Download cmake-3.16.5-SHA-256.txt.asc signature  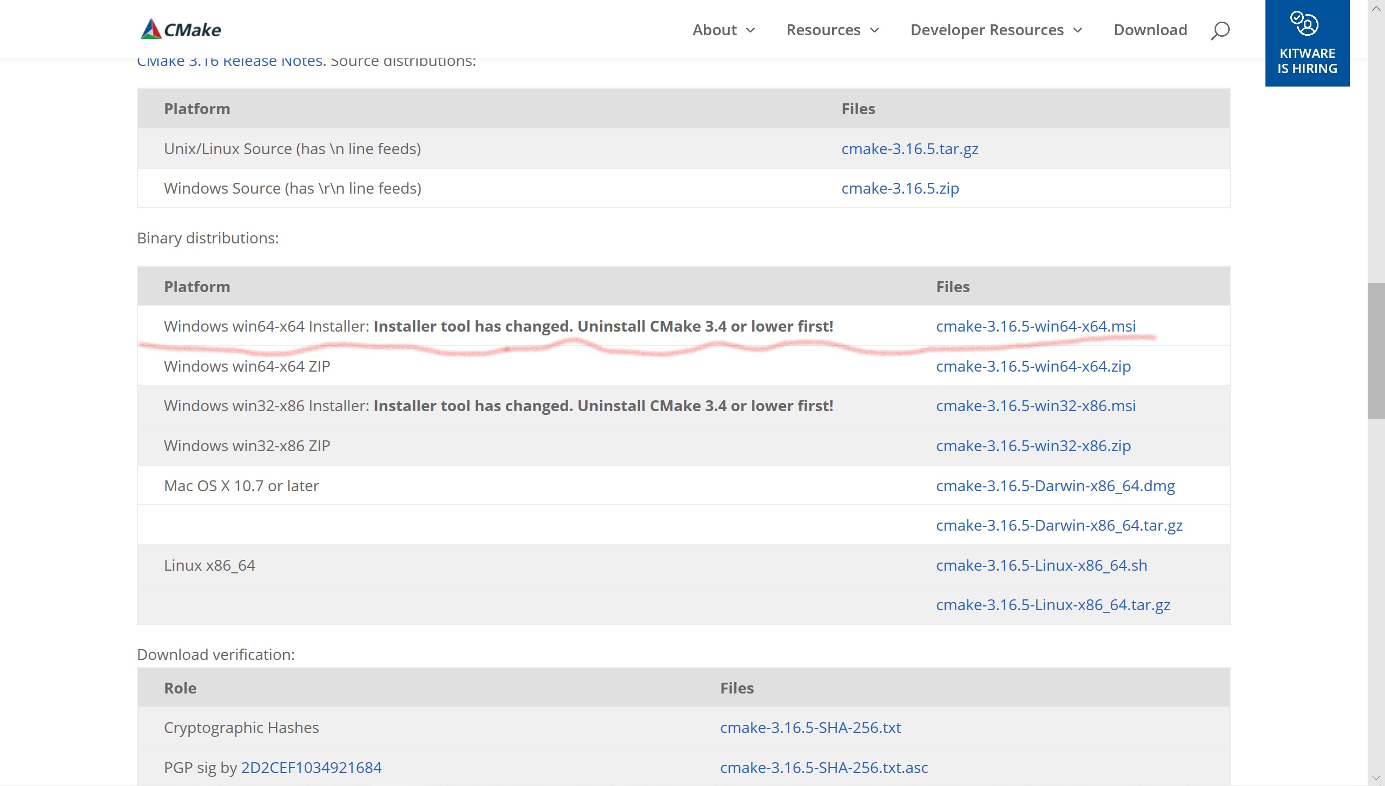(823, 767)
